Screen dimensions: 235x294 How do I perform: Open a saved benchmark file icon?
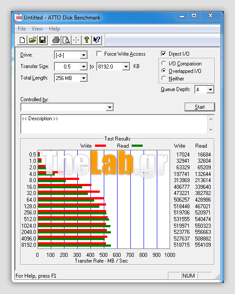(x=32, y=40)
